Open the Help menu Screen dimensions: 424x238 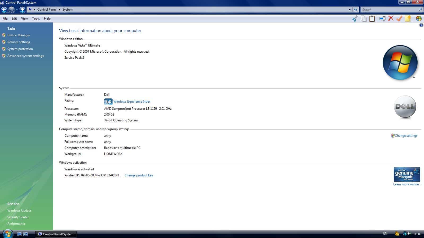point(47,19)
